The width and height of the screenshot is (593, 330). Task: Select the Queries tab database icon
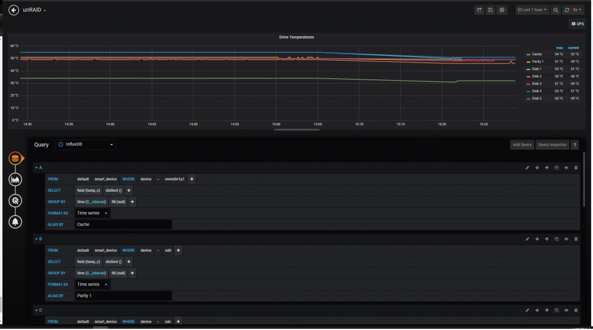(x=15, y=158)
